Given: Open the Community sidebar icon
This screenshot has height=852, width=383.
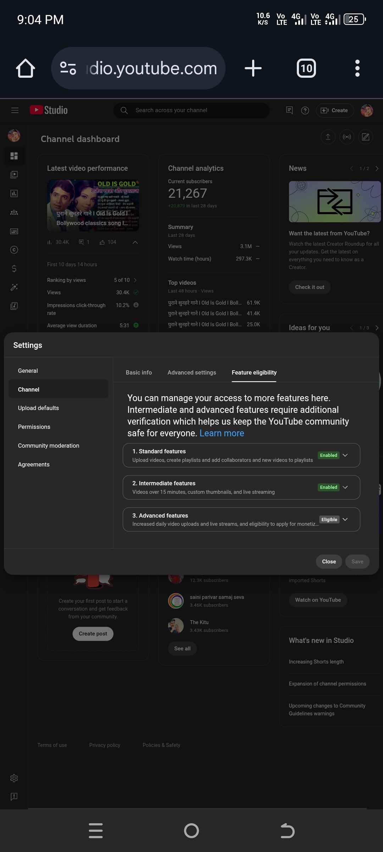Looking at the screenshot, I should (x=14, y=212).
